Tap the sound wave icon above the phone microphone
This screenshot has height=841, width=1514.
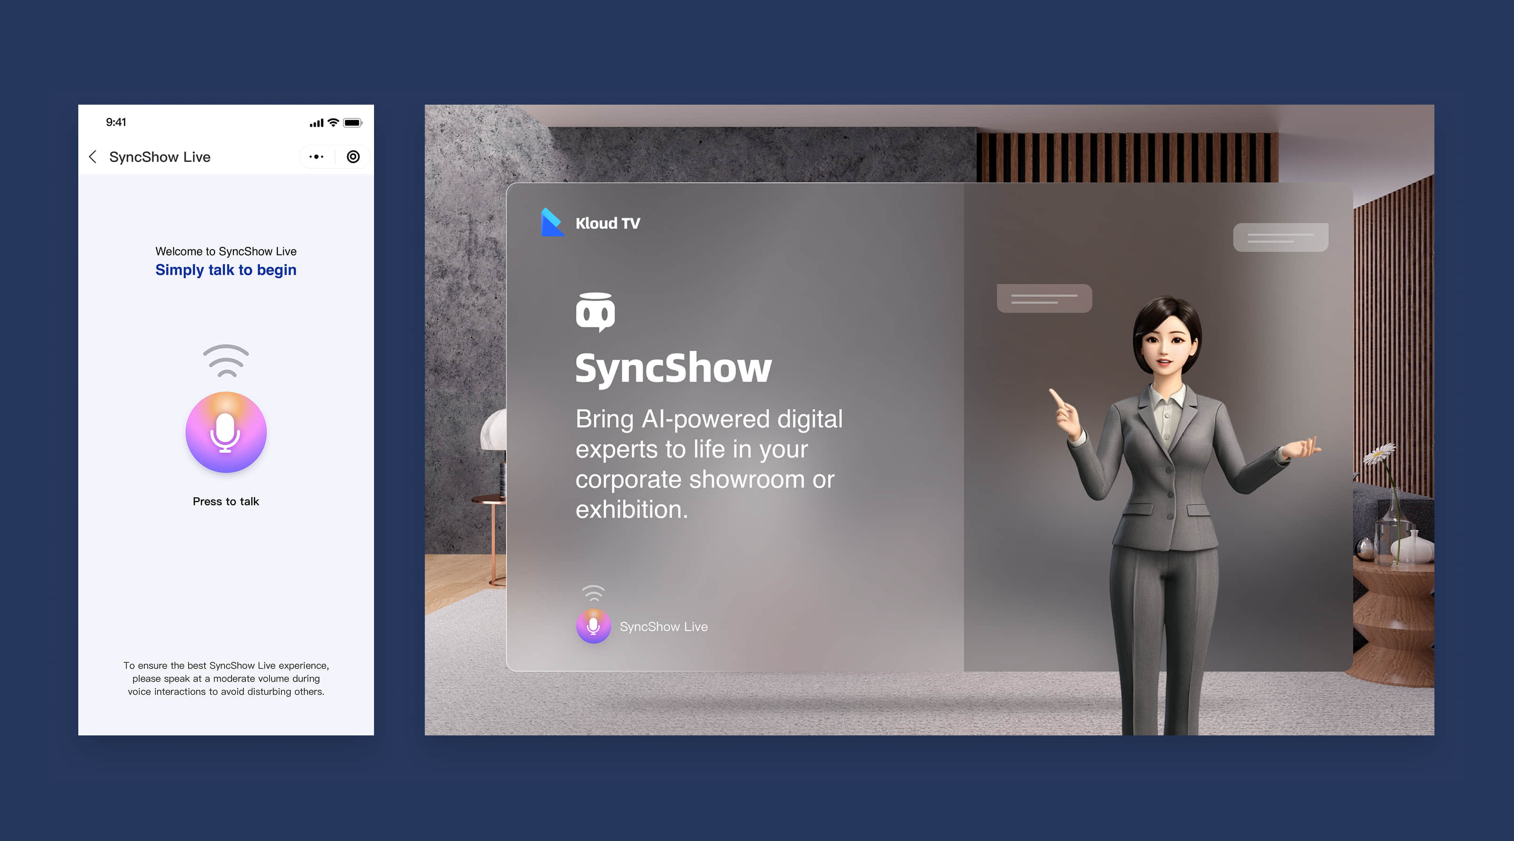226,361
